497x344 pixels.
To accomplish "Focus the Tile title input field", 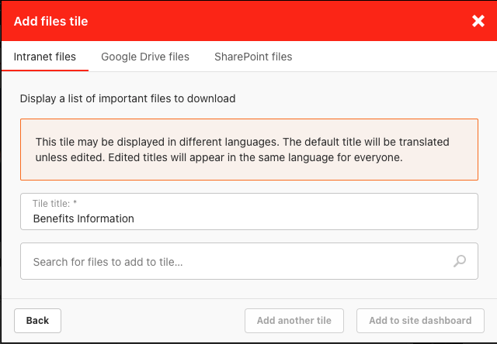I will 248,212.
